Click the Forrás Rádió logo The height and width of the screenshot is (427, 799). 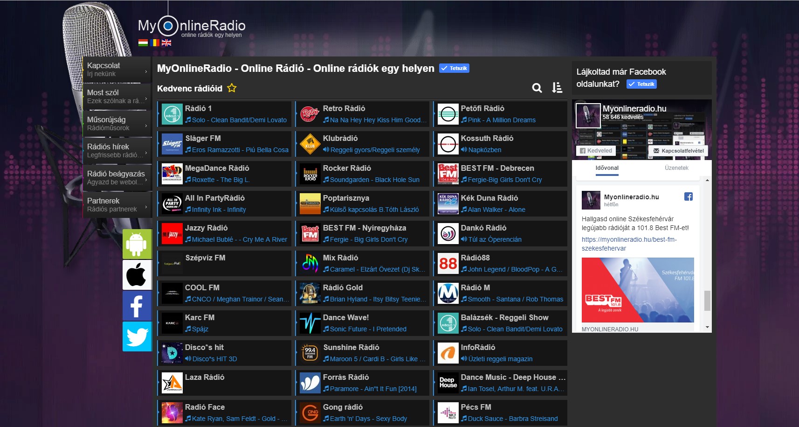pos(310,383)
